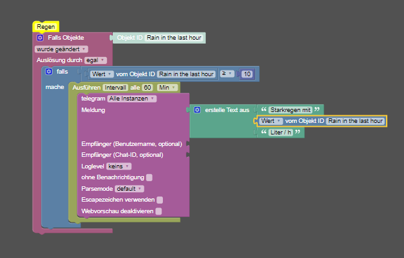Open the Parsemode default dropdown
Image resolution: width=404 pixels, height=258 pixels.
point(129,189)
